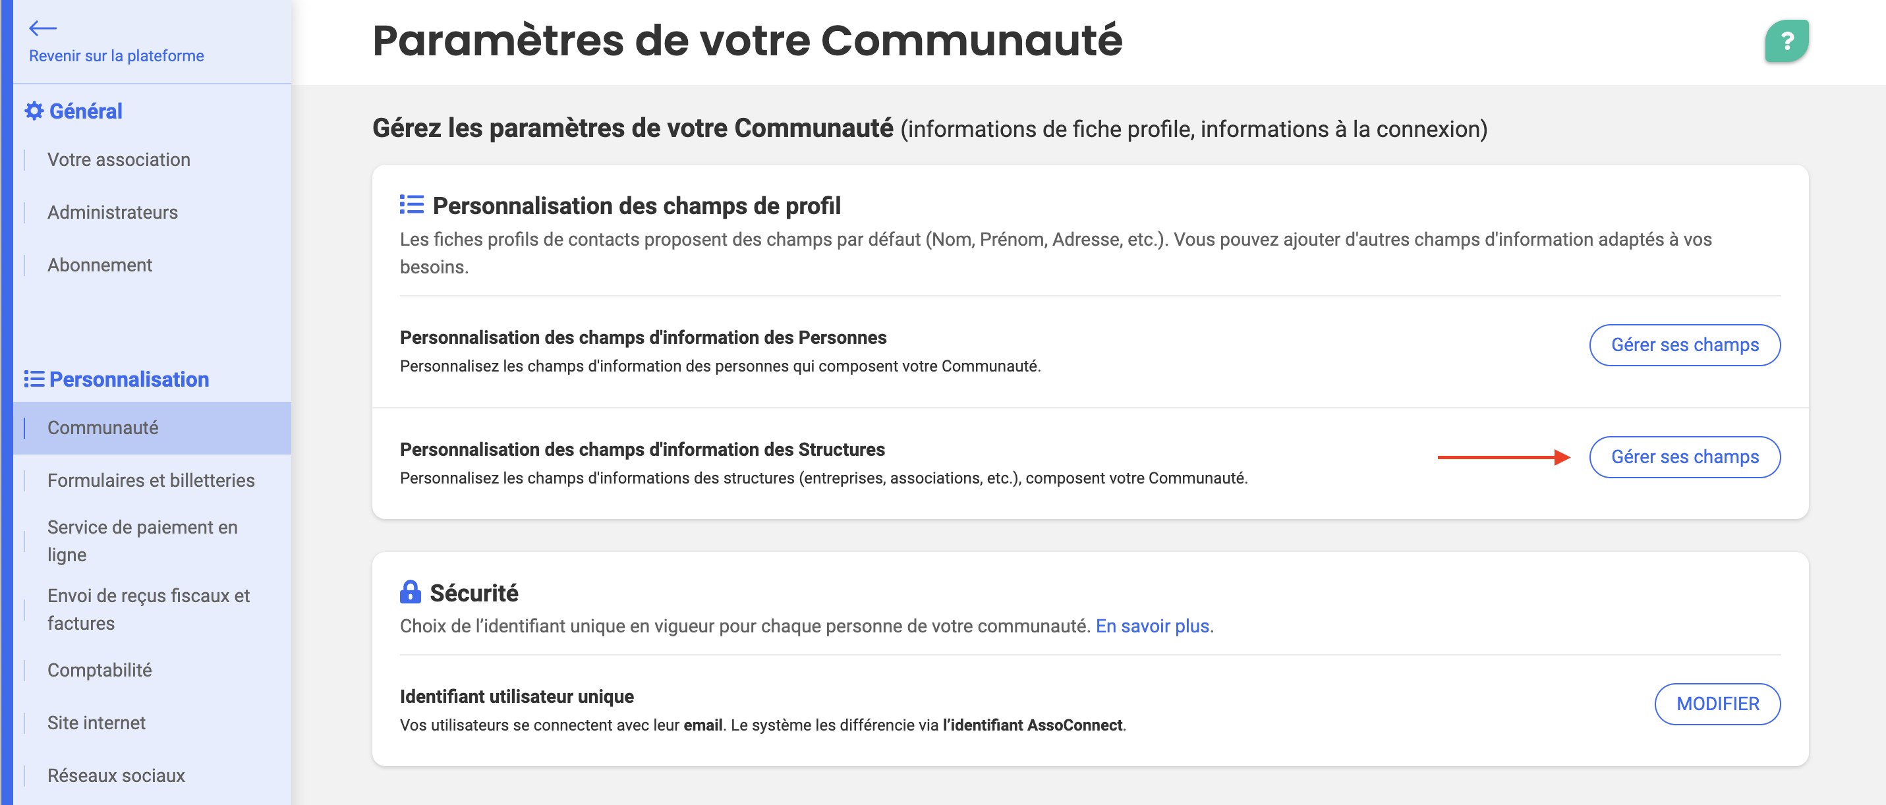Image resolution: width=1886 pixels, height=805 pixels.
Task: Open Service de paiement en ligne
Action: coord(143,541)
